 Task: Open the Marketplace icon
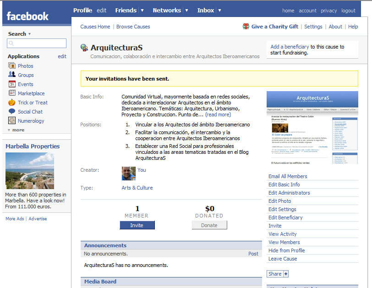point(12,93)
